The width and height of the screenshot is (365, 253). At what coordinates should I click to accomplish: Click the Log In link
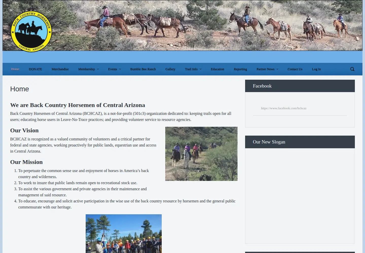[x=316, y=69]
